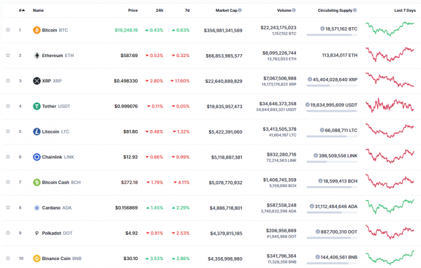Open the Bitcoin BTC detail link
421x268 pixels.
click(55, 30)
